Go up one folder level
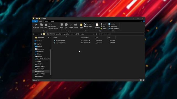 41,34
